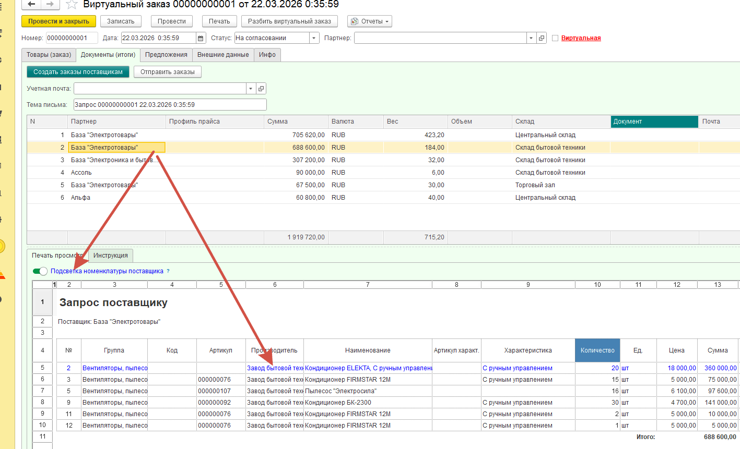Expand the Статус dropdown
Screen dimensions: 740x449
[x=314, y=38]
